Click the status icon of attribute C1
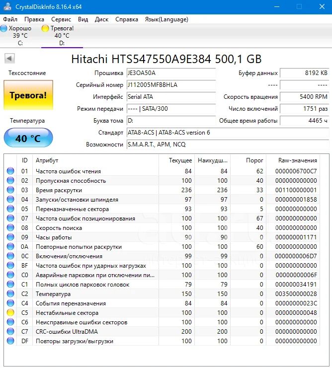This screenshot has height=368, width=332. tap(10, 284)
